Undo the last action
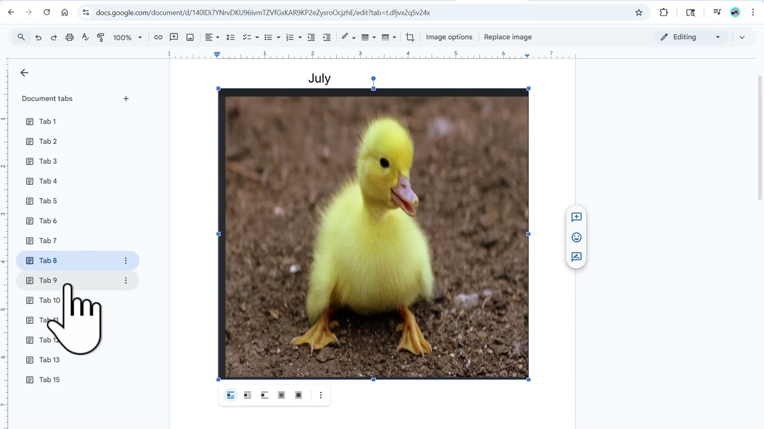 click(38, 37)
